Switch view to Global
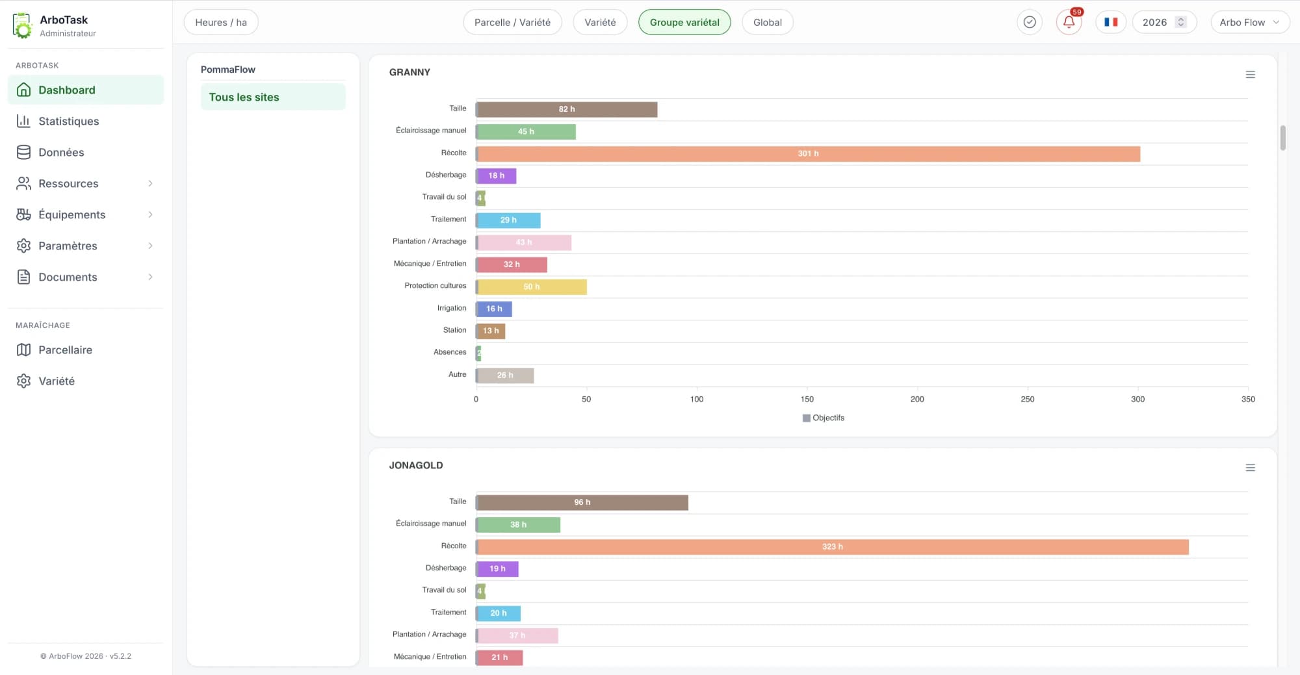The image size is (1300, 675). pos(767,22)
